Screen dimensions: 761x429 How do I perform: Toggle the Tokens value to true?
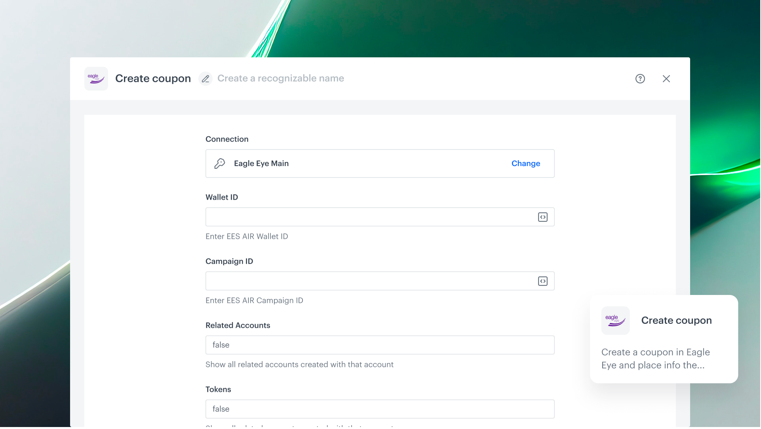380,409
